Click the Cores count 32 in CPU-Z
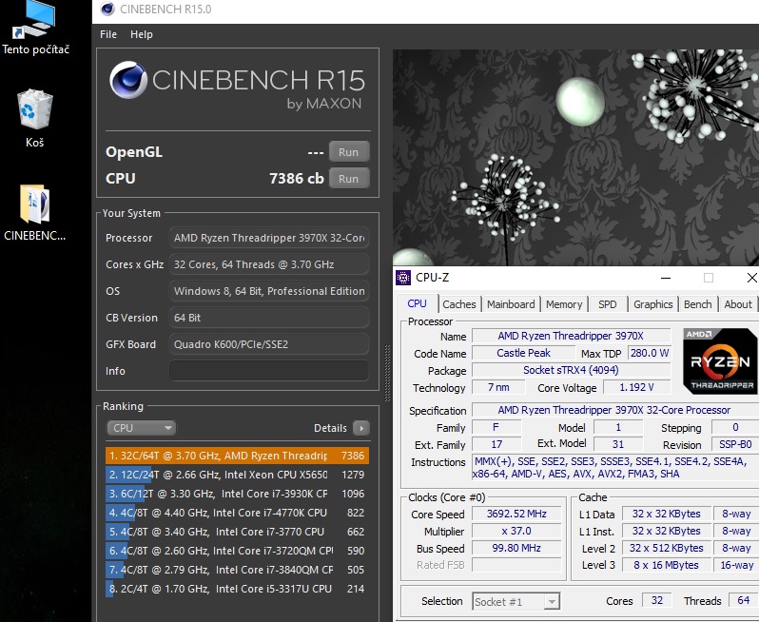This screenshot has width=759, height=622. click(657, 600)
